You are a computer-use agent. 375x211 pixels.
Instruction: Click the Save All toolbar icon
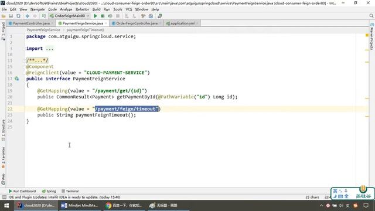click(x=11, y=16)
